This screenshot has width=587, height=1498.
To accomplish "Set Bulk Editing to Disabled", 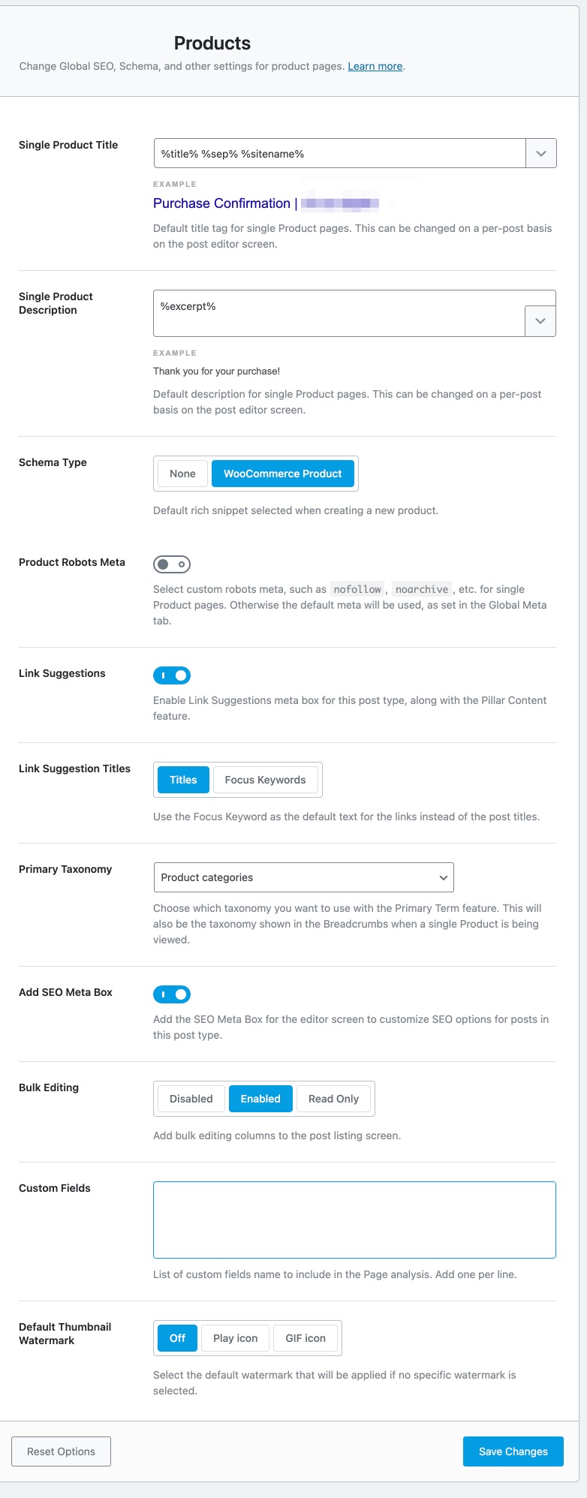I will [x=190, y=1098].
